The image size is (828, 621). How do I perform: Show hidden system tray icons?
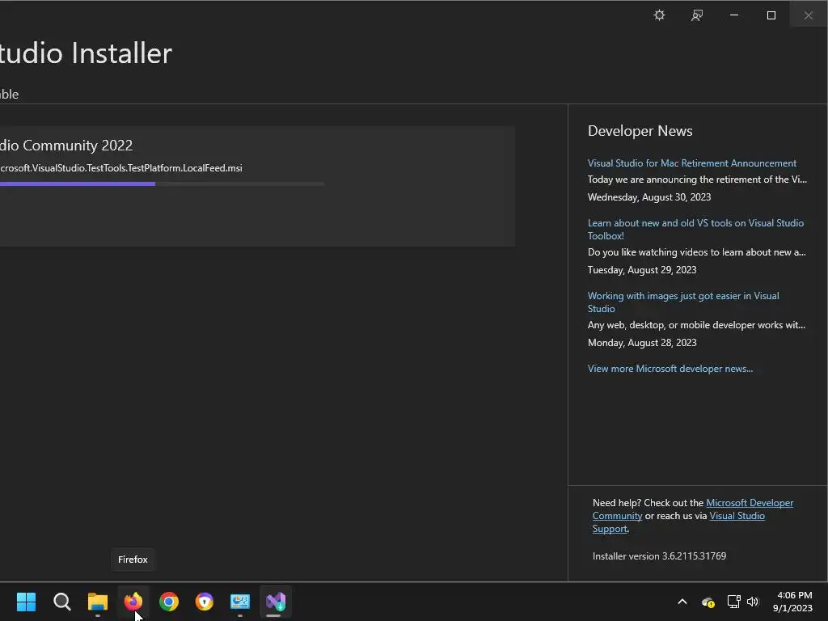(x=682, y=602)
